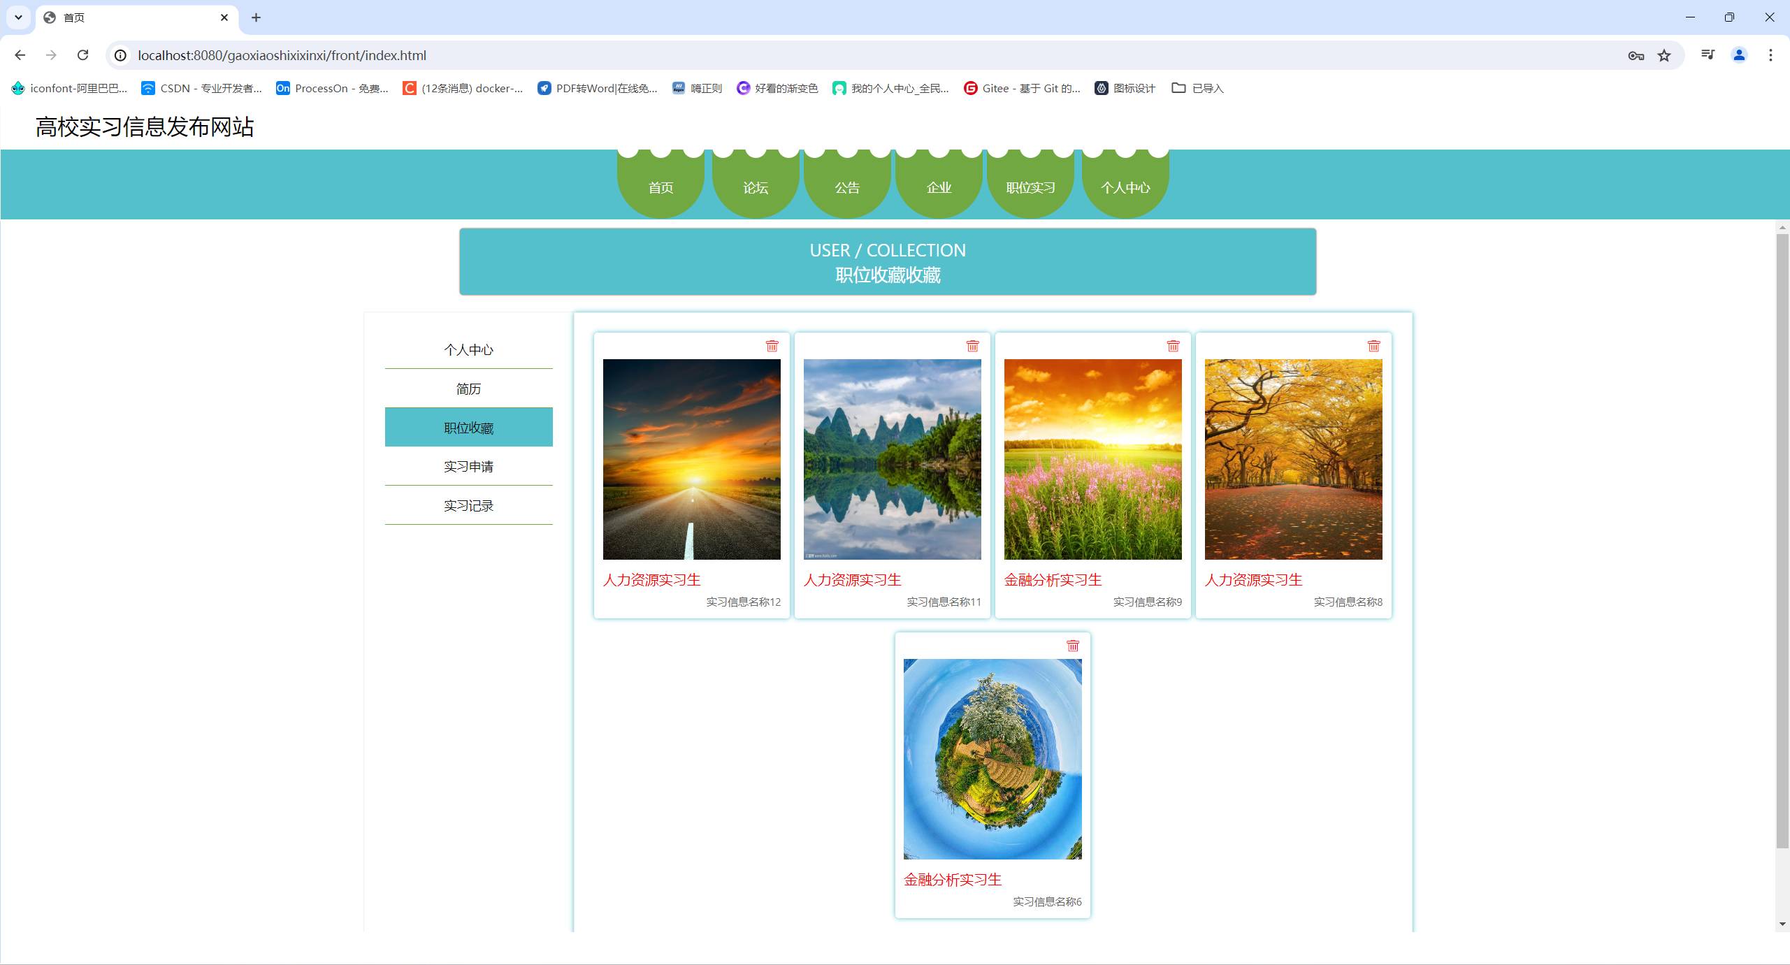Screen dimensions: 1790x965
Task: Click the 实习记录 sidebar entry
Action: (x=468, y=505)
